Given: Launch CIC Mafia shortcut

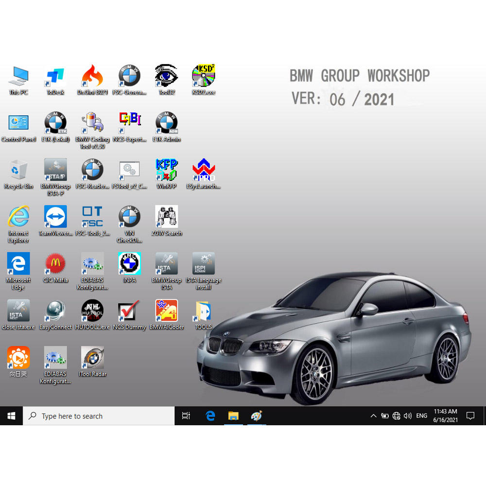Looking at the screenshot, I should tap(55, 267).
